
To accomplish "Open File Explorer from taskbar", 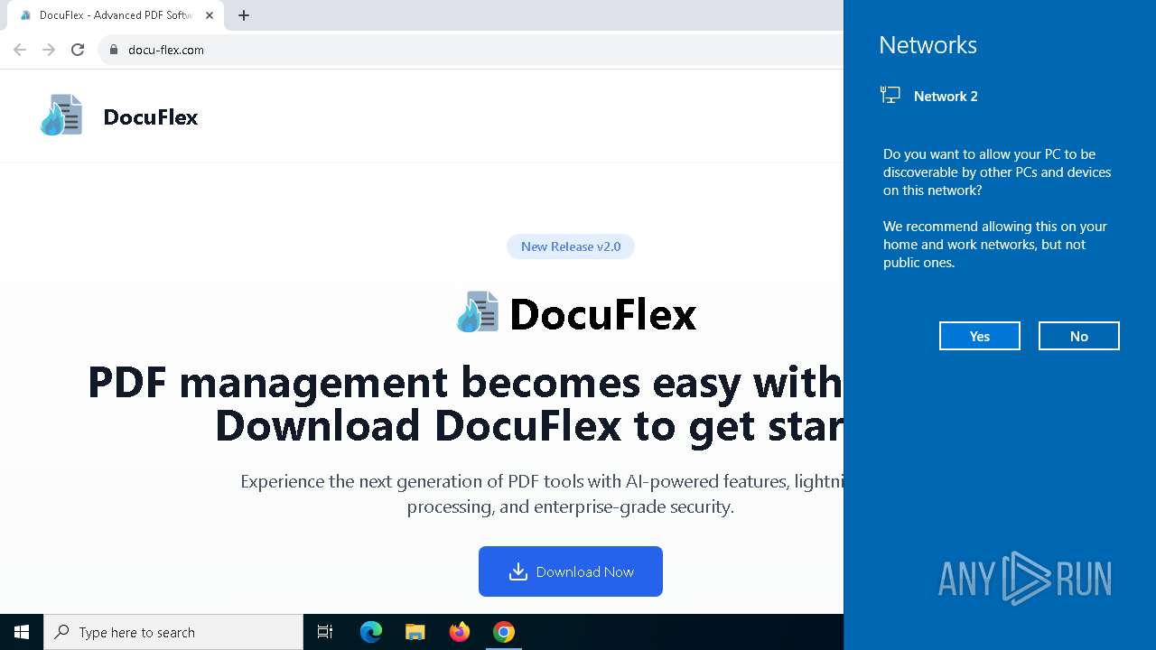I will click(x=415, y=632).
